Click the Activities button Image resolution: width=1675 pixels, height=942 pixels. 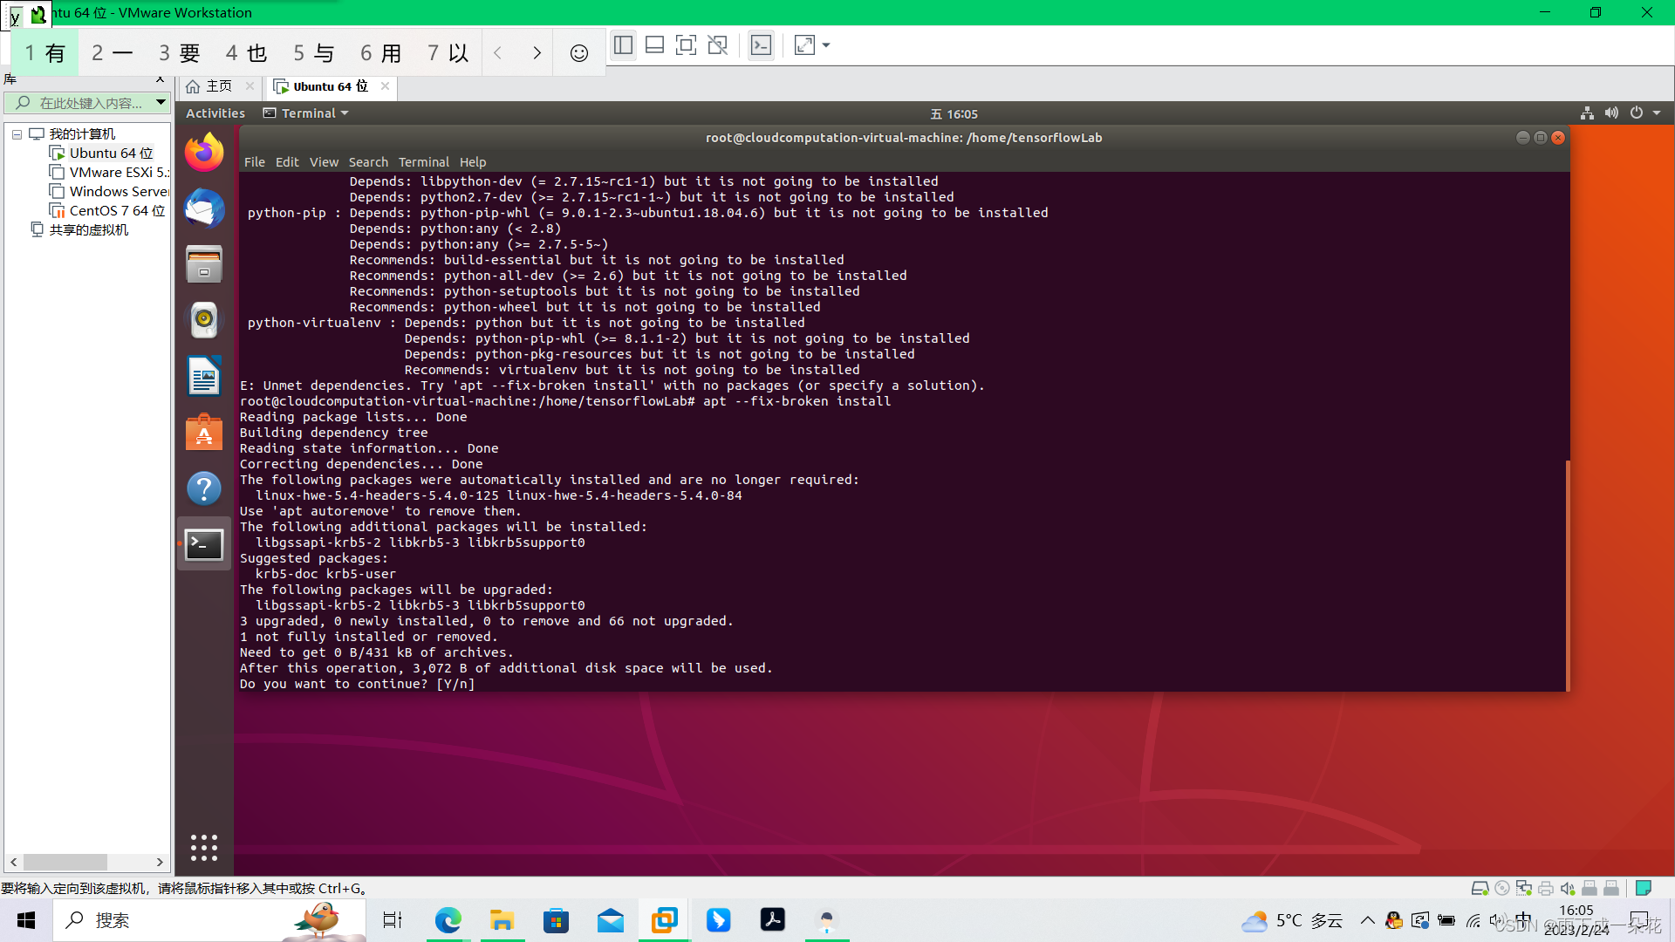point(215,113)
